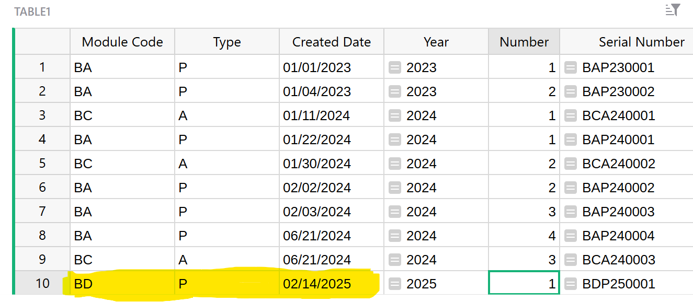Select the Module Code column header

122,42
